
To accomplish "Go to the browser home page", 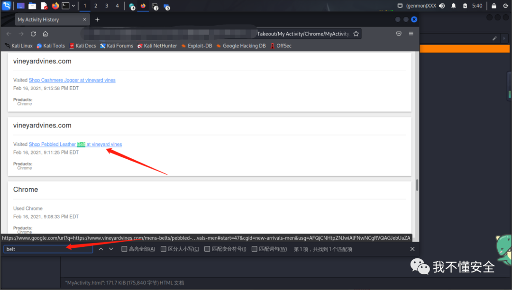I will click(46, 34).
